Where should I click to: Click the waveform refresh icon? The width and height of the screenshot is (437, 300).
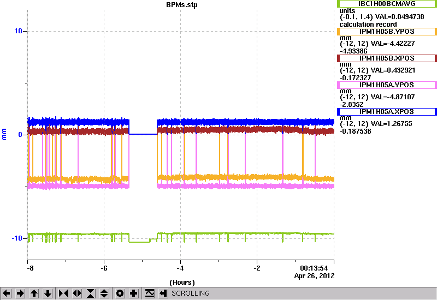[150, 293]
